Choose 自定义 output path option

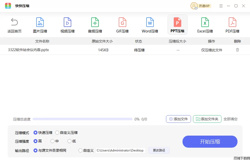(x=80, y=150)
